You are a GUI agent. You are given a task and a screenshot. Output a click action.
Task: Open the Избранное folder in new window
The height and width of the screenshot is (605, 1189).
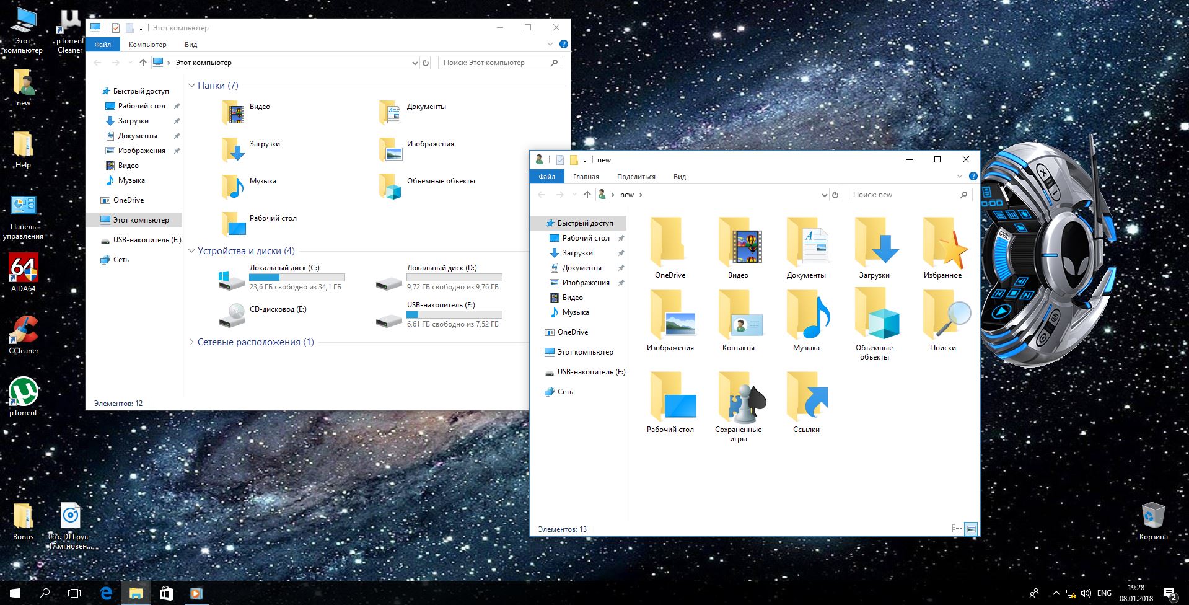pos(942,249)
